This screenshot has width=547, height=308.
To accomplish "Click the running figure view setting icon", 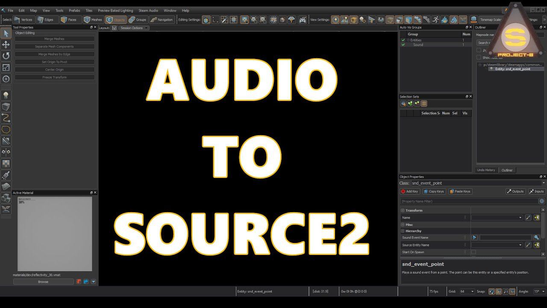I will (x=435, y=20).
